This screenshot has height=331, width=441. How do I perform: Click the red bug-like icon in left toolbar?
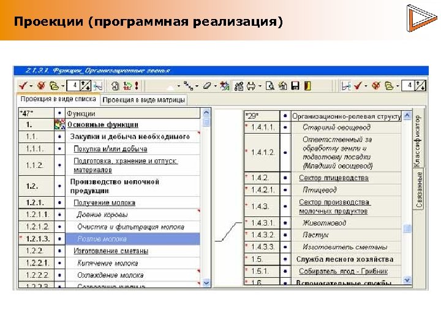tap(41, 85)
